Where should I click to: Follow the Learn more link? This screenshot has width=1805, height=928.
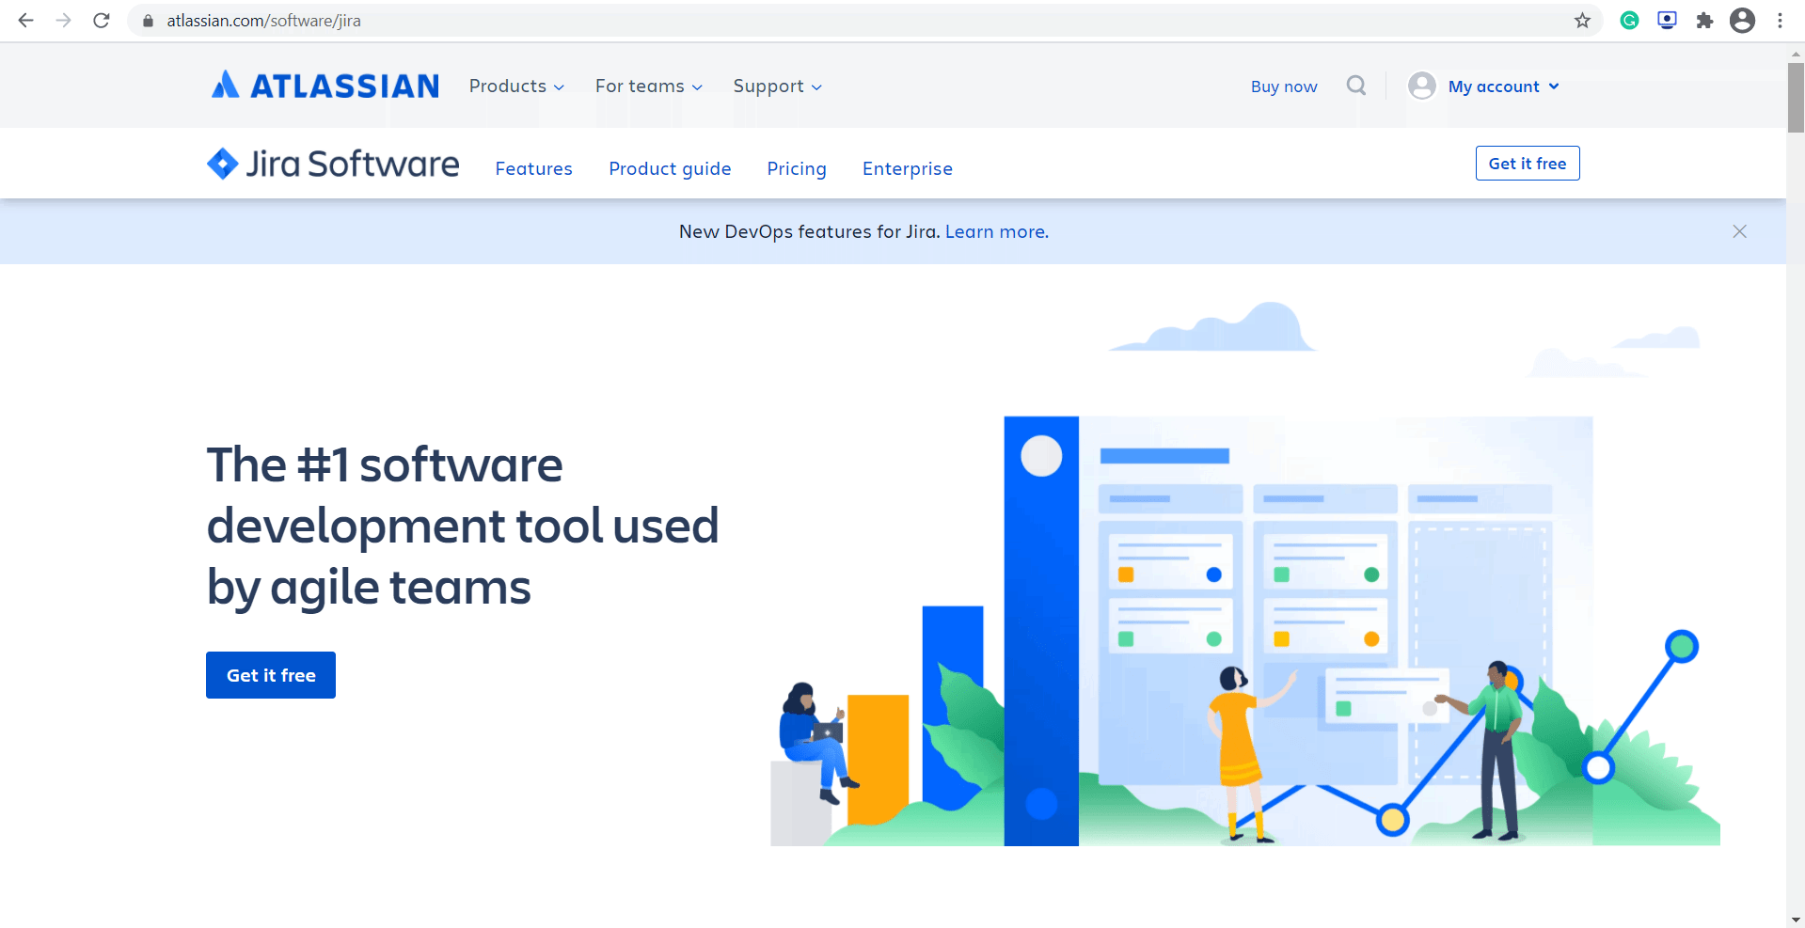point(997,231)
